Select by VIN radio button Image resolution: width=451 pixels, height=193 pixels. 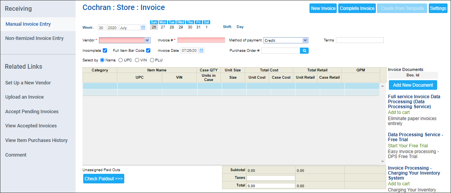click(x=137, y=60)
